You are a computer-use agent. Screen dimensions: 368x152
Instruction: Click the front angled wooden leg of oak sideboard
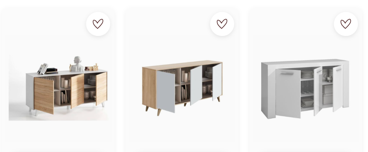tap(159, 112)
